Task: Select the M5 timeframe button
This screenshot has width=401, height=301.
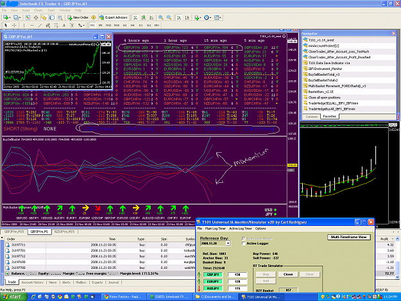Action: [101, 25]
